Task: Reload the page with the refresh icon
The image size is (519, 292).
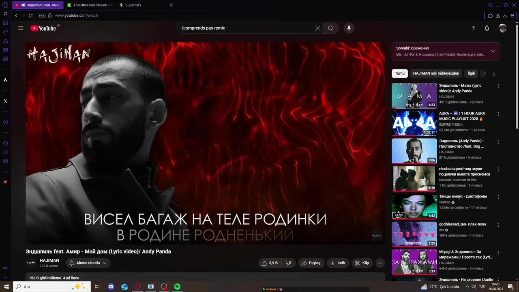Action: point(30,15)
